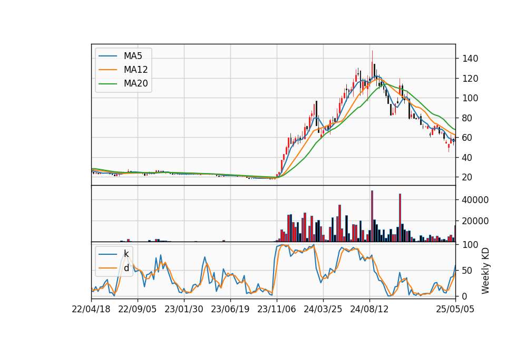The height and width of the screenshot is (364, 506).
Task: Click the date label 24/08/12
Action: click(x=369, y=309)
